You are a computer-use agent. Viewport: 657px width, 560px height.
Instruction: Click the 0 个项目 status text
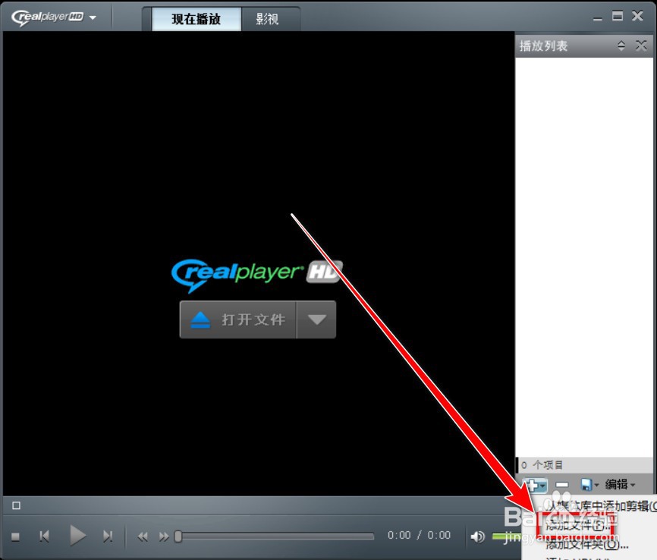[x=542, y=465]
